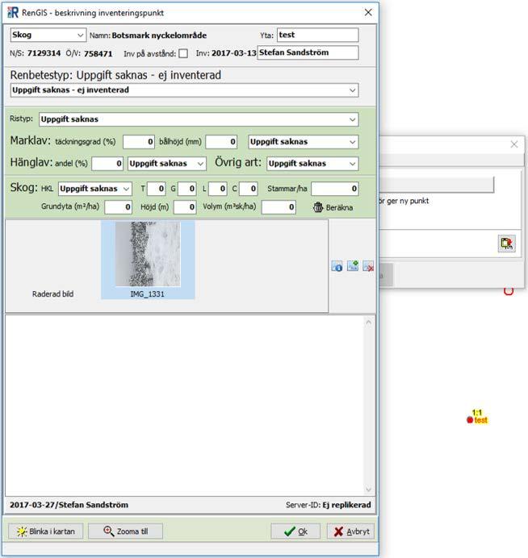The height and width of the screenshot is (558, 528).
Task: Open the Marklav species dropdown
Action: [304, 142]
